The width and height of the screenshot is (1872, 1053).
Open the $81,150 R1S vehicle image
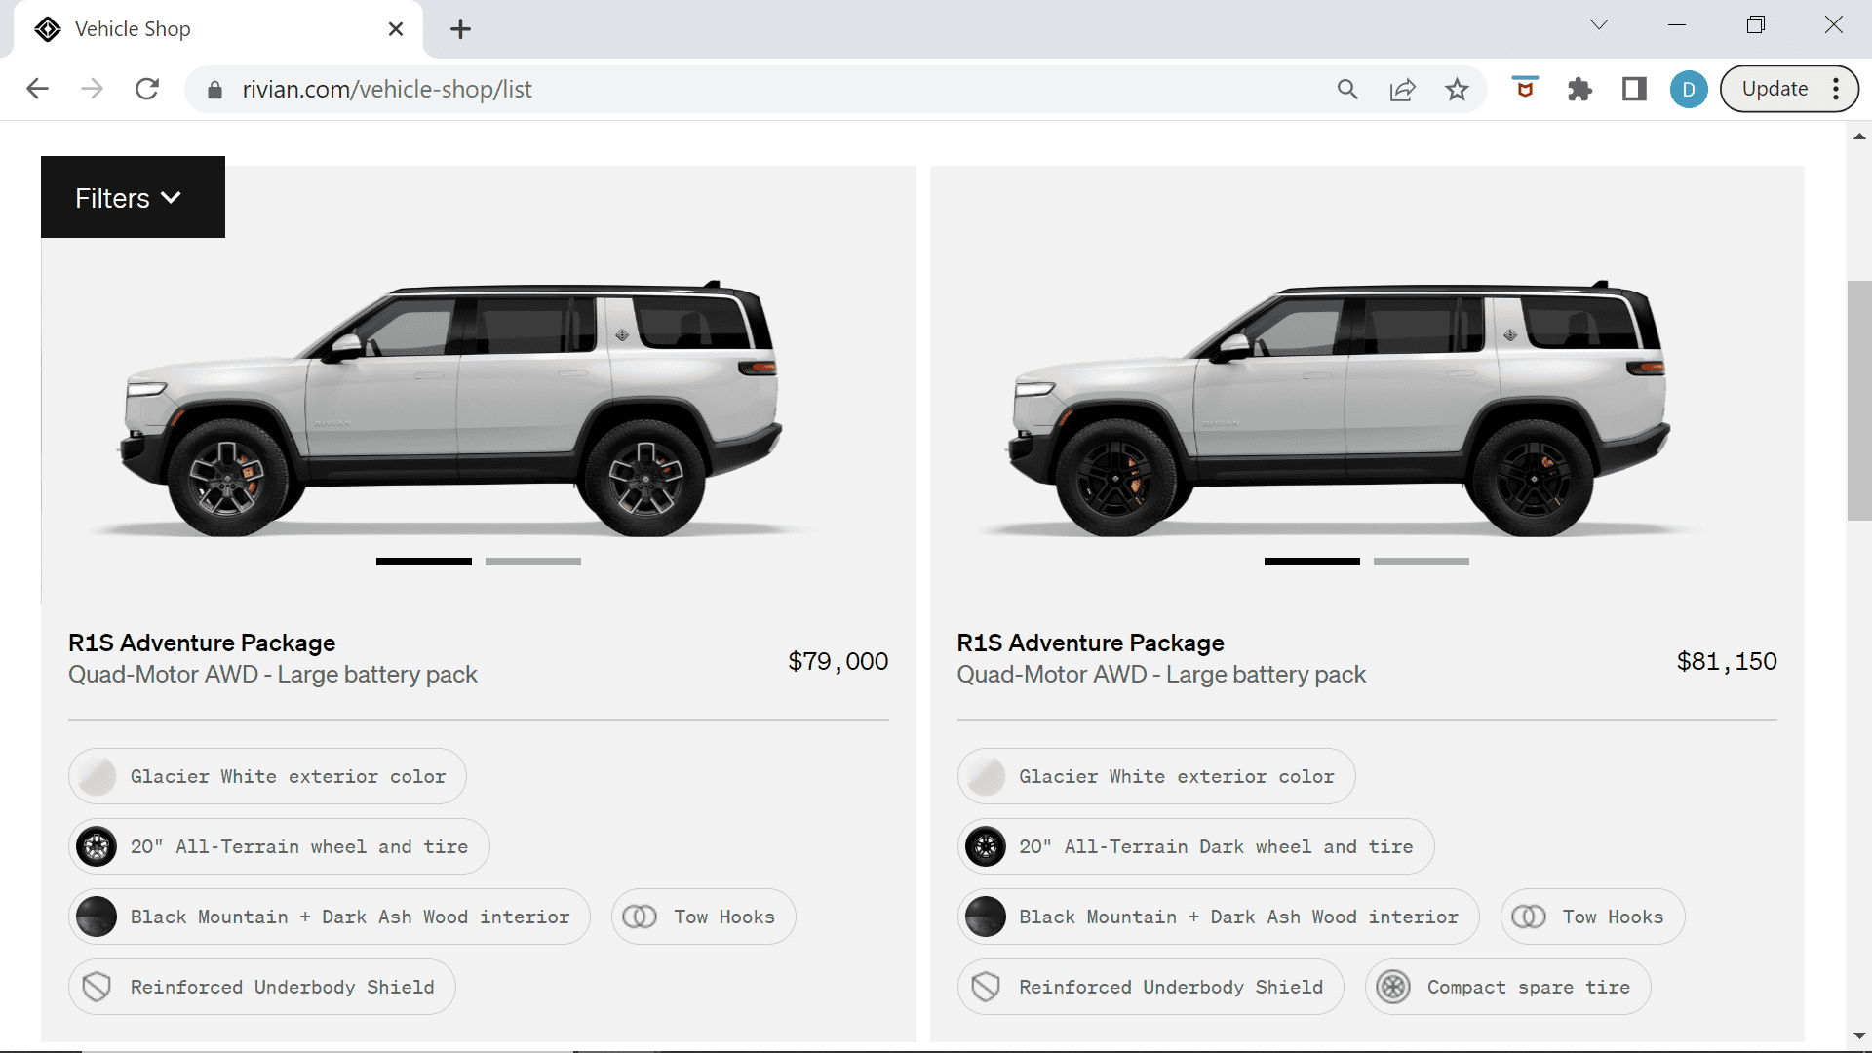[x=1340, y=409]
